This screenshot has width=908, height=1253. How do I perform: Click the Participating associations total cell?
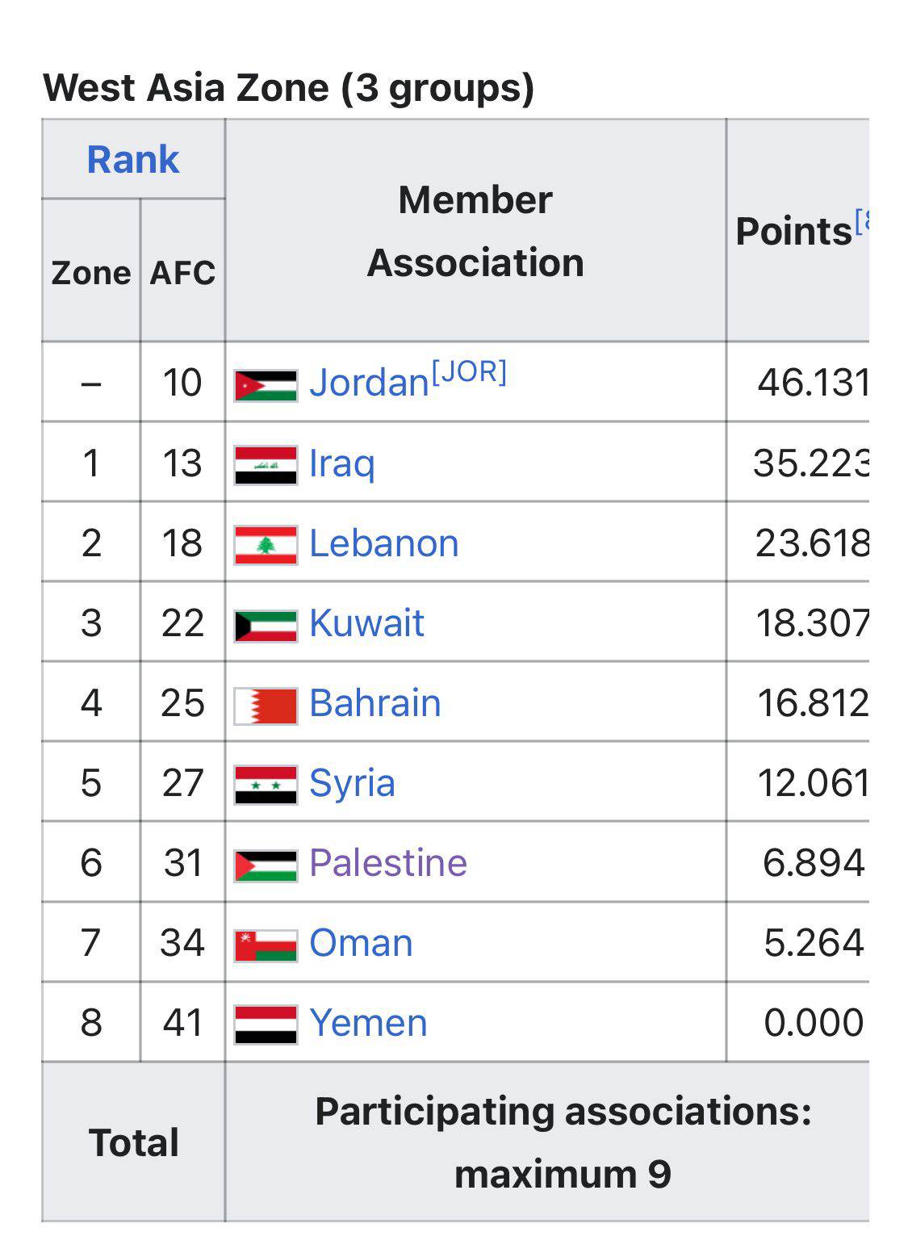[x=563, y=1142]
